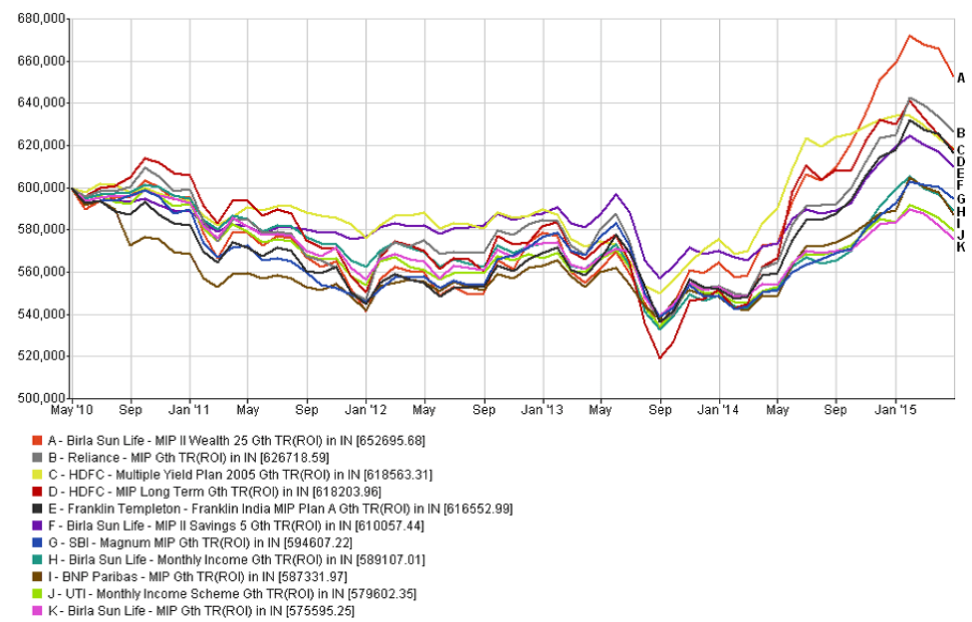Click the C line-end label on chart

pyautogui.click(x=961, y=150)
